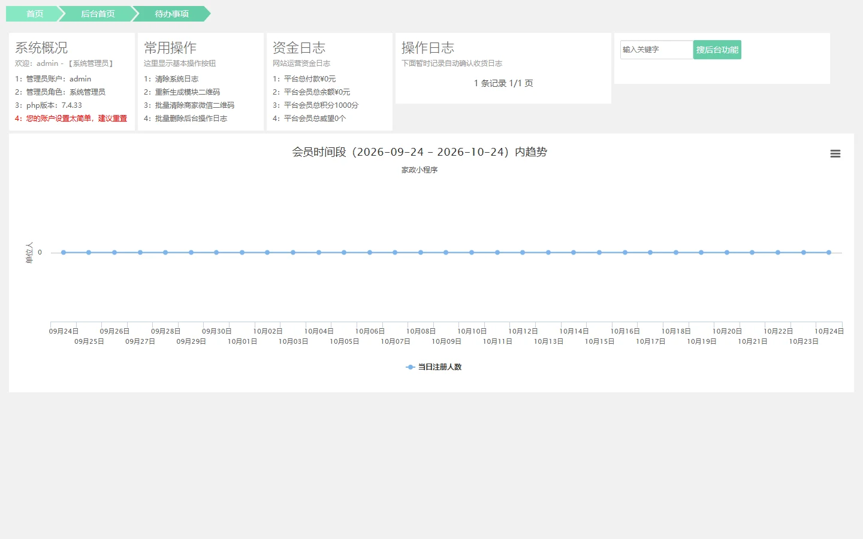Click the 常用操作 panel heading
The width and height of the screenshot is (863, 539).
(170, 48)
